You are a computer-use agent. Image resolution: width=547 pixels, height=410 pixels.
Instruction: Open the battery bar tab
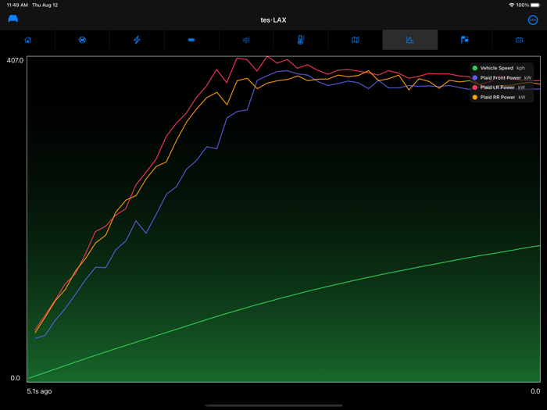[x=191, y=40]
